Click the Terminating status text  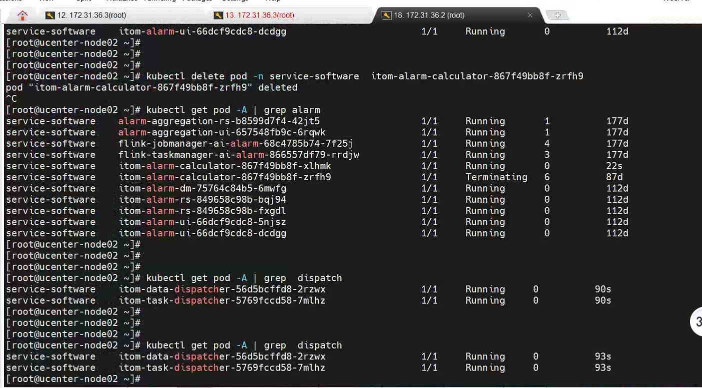pyautogui.click(x=496, y=177)
